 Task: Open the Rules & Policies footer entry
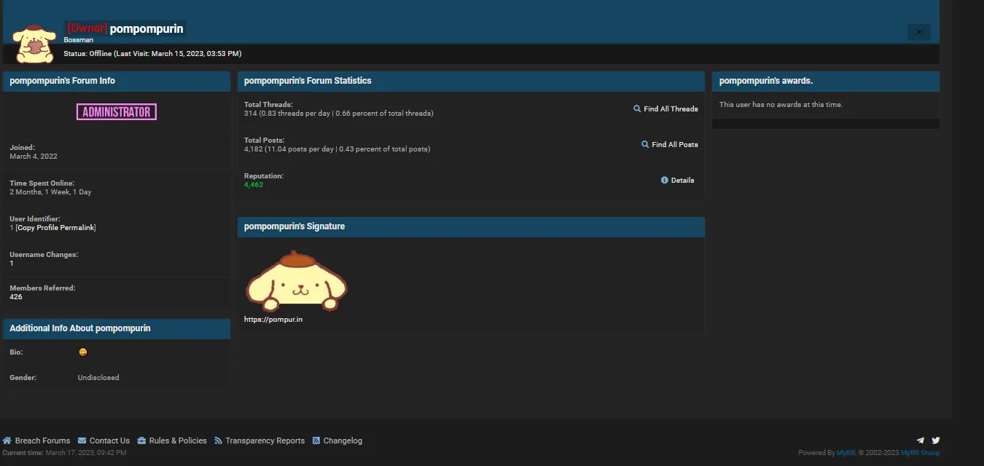(177, 440)
